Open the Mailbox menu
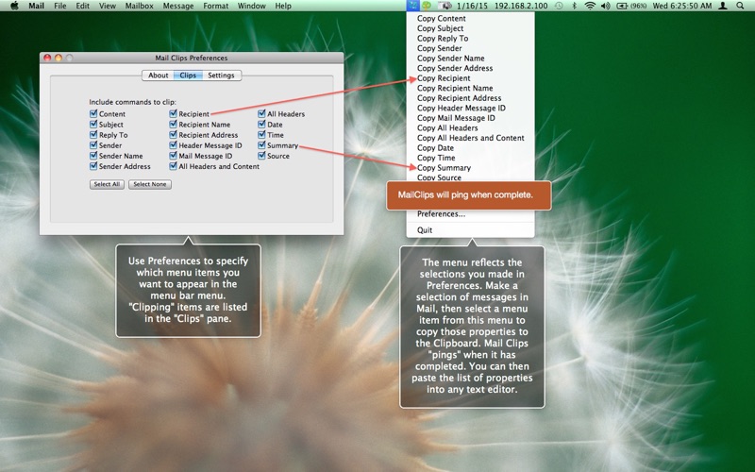Image resolution: width=755 pixels, height=472 pixels. 139,6
